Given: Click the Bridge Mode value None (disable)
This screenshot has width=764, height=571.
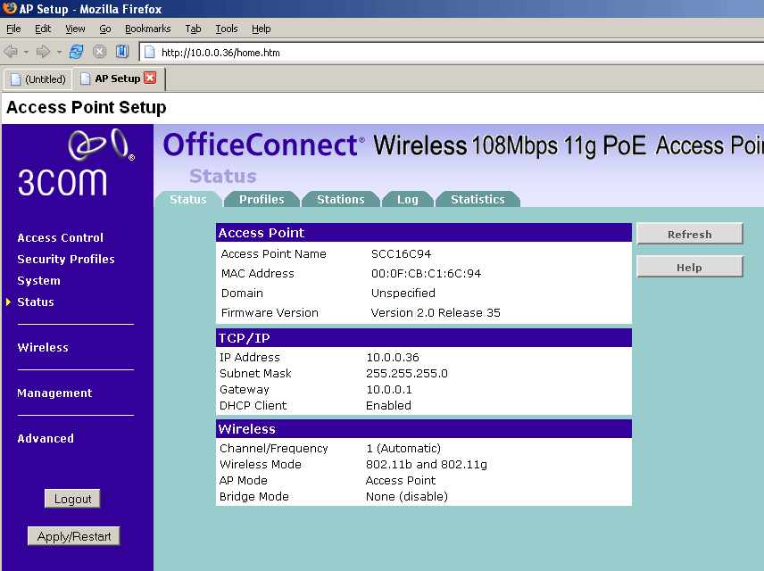Looking at the screenshot, I should coord(407,496).
